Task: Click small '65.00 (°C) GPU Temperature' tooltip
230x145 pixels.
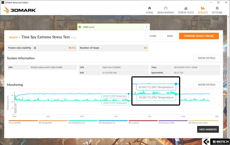Action: 115,96
